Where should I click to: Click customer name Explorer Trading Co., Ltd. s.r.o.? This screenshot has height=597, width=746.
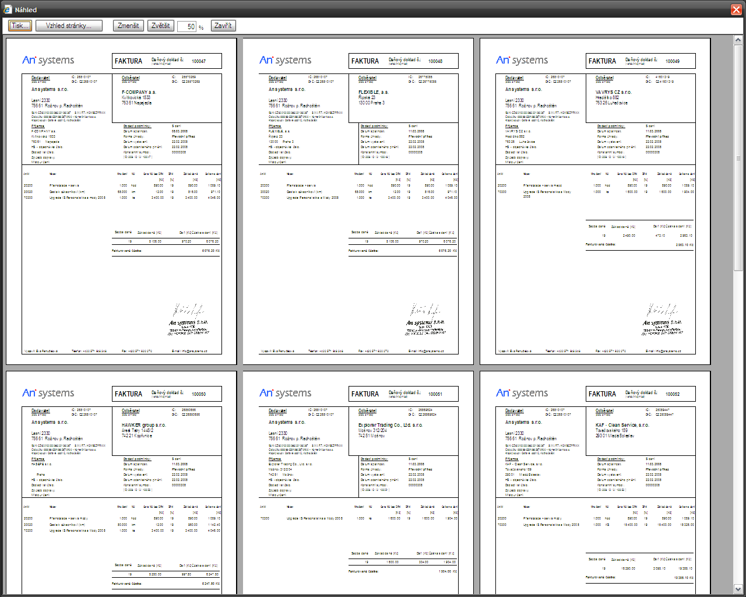pos(390,425)
